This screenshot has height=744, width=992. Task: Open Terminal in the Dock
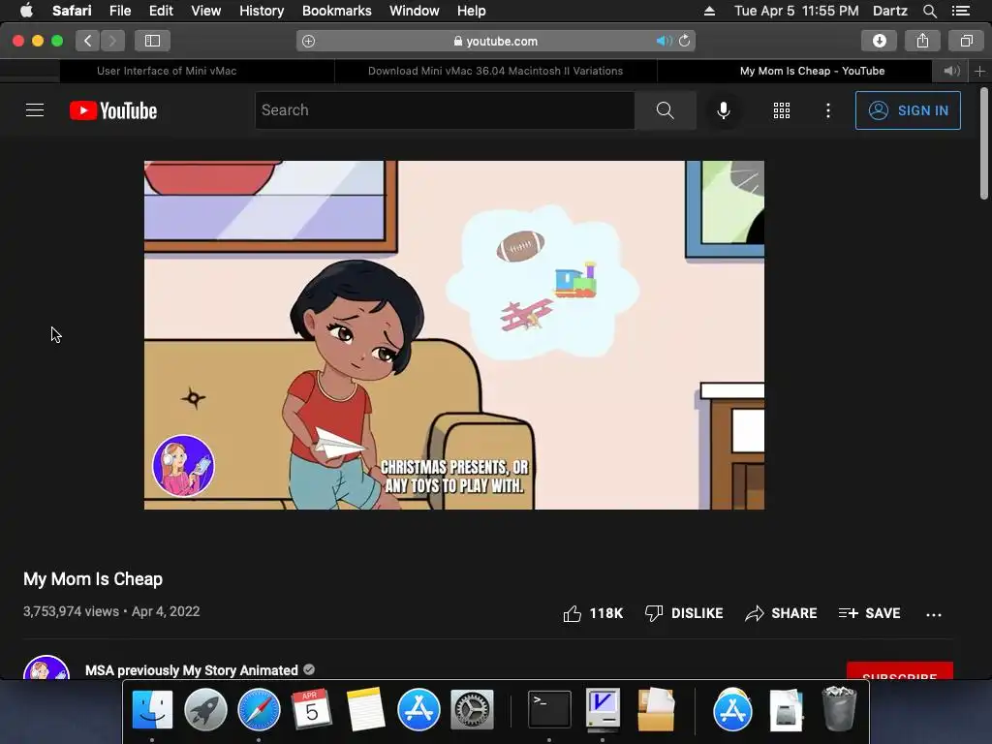549,709
